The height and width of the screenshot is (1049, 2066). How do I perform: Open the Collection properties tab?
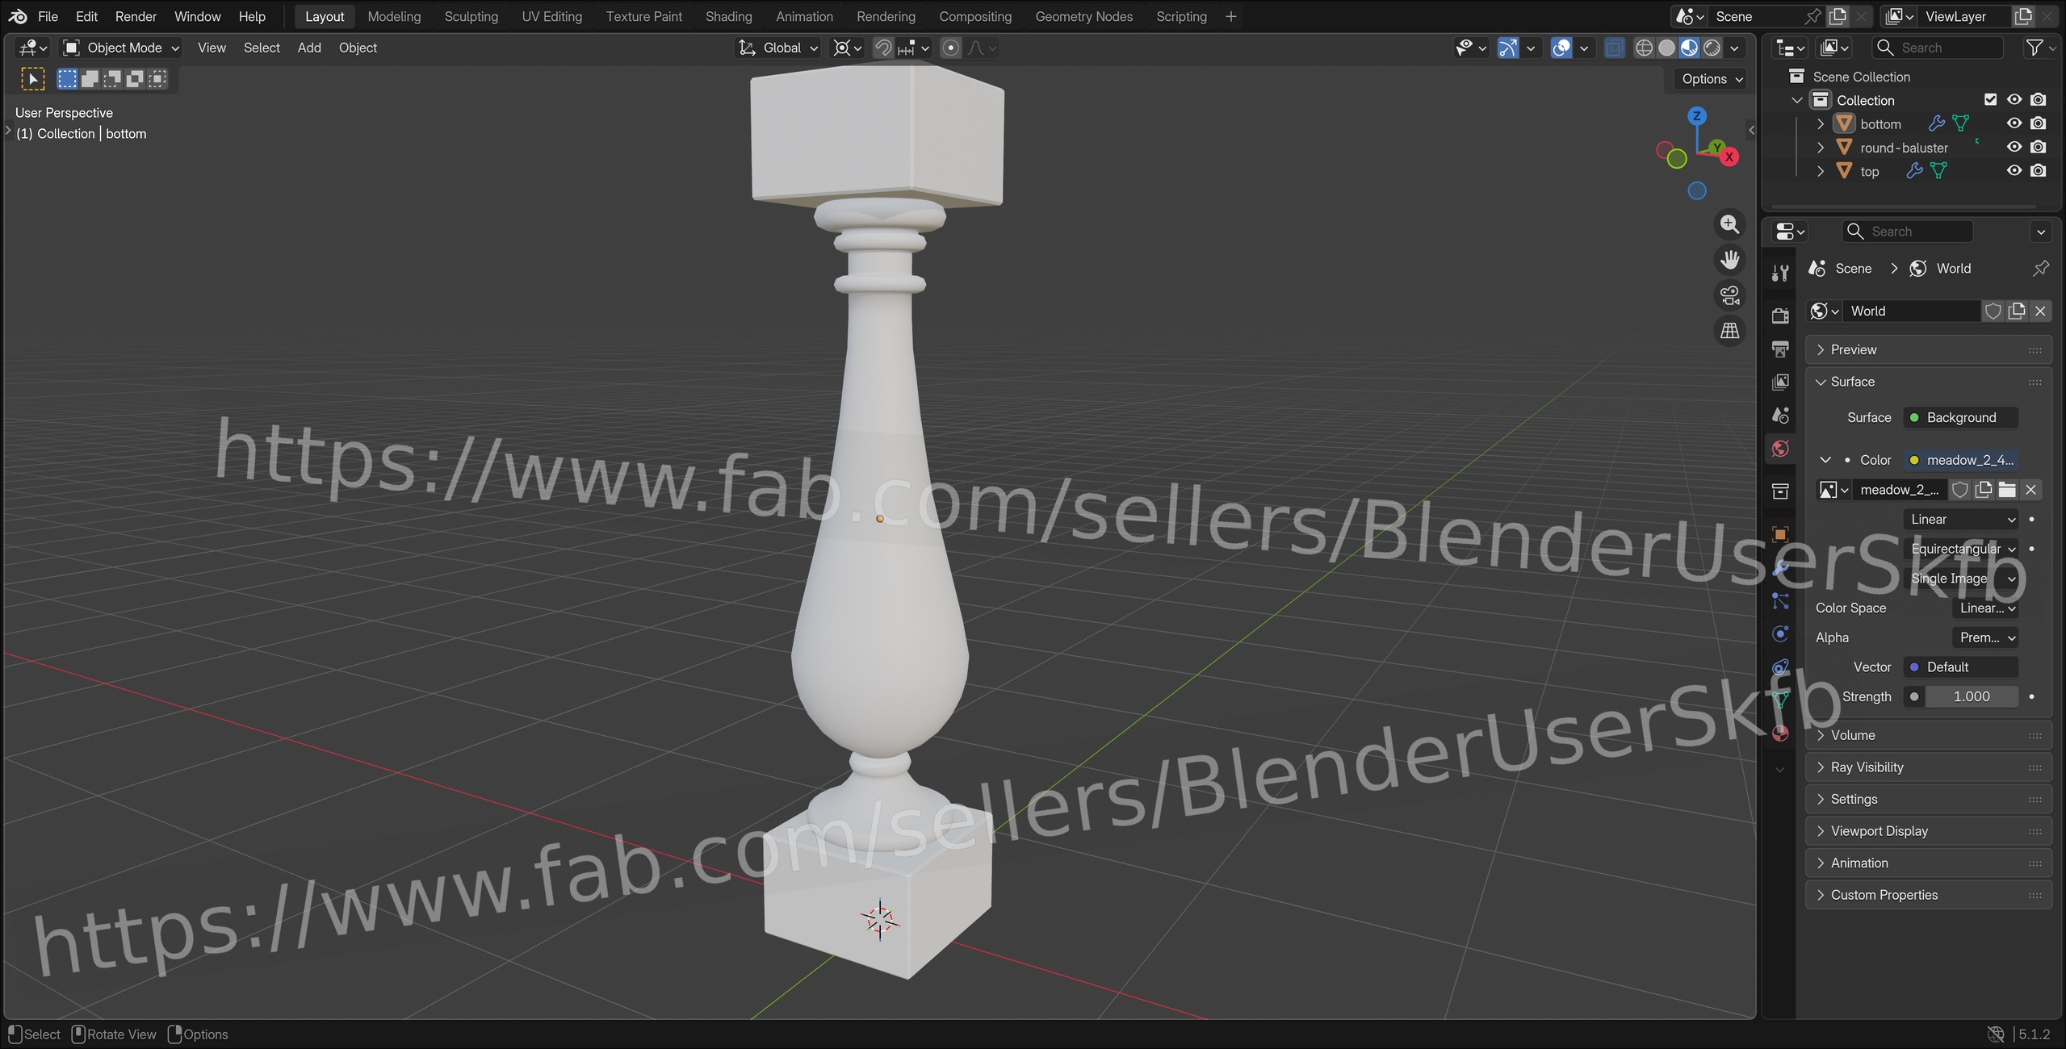coord(1780,491)
